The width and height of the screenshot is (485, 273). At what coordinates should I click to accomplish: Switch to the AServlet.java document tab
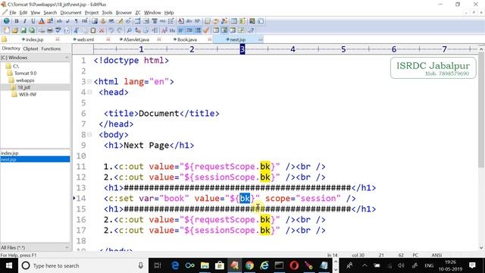(136, 39)
